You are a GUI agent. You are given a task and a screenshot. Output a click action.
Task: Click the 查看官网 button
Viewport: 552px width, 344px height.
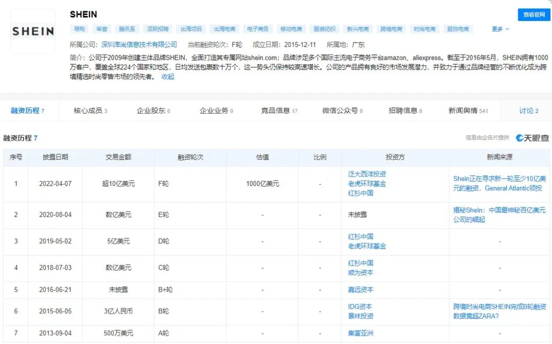click(534, 15)
